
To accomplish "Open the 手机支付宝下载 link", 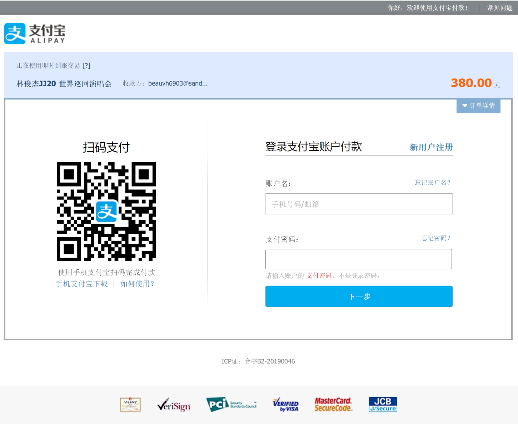I will coord(82,284).
